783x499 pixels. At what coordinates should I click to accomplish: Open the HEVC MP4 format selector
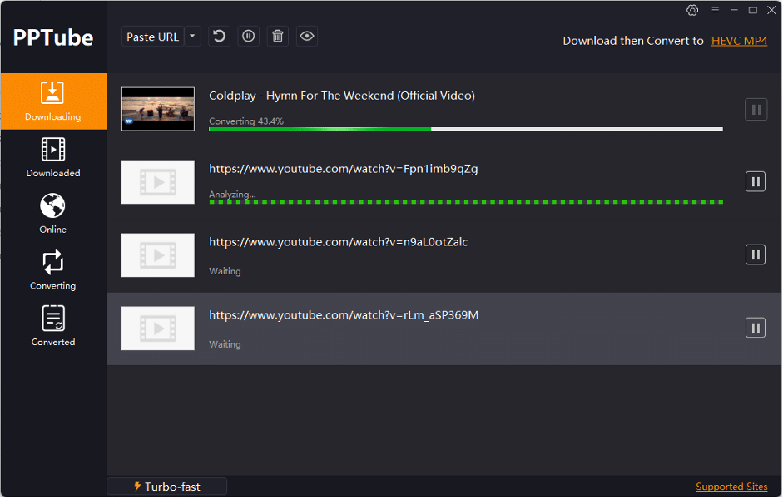click(739, 40)
